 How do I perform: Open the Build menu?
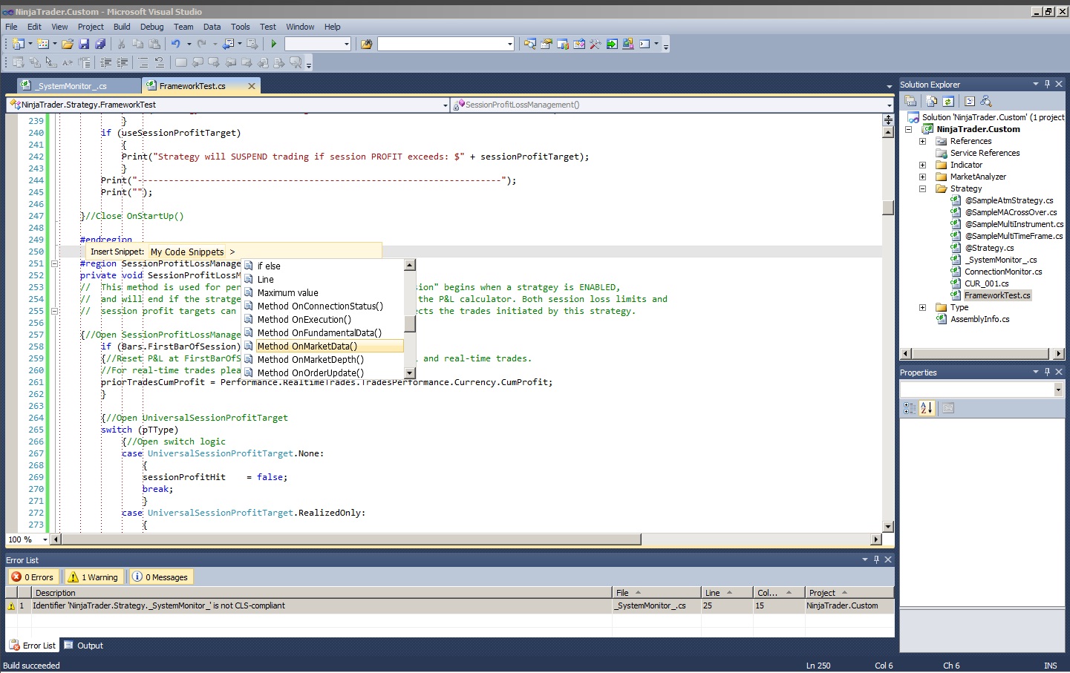[x=122, y=27]
